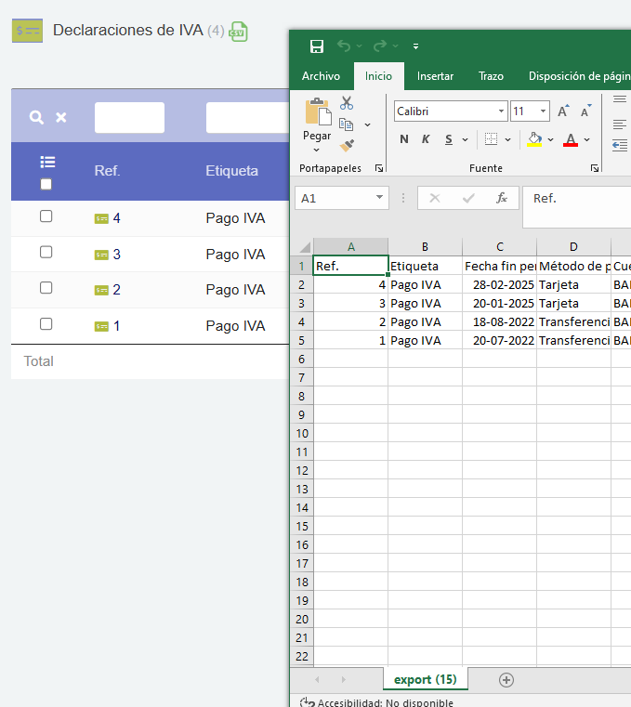The width and height of the screenshot is (631, 707).
Task: Click the Save icon in Excel
Action: [x=316, y=46]
